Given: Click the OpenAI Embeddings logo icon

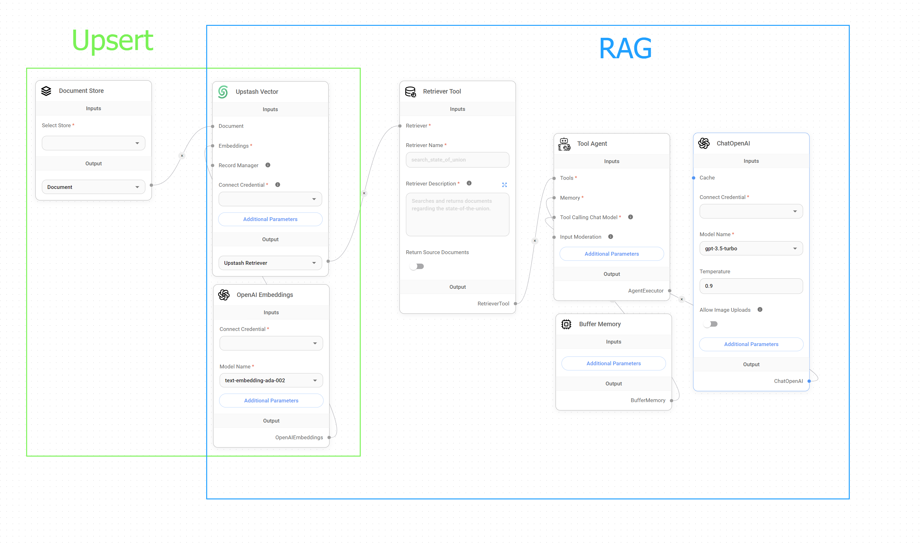Looking at the screenshot, I should click(224, 294).
